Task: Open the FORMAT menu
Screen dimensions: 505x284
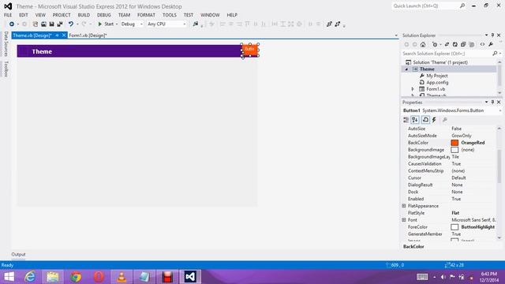Action: tap(146, 15)
